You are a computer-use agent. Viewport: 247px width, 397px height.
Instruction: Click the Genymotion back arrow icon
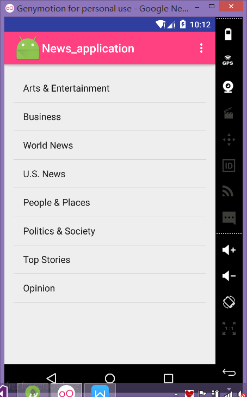(229, 372)
